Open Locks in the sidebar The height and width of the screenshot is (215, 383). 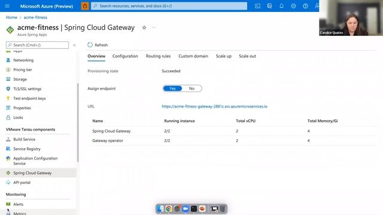click(18, 117)
